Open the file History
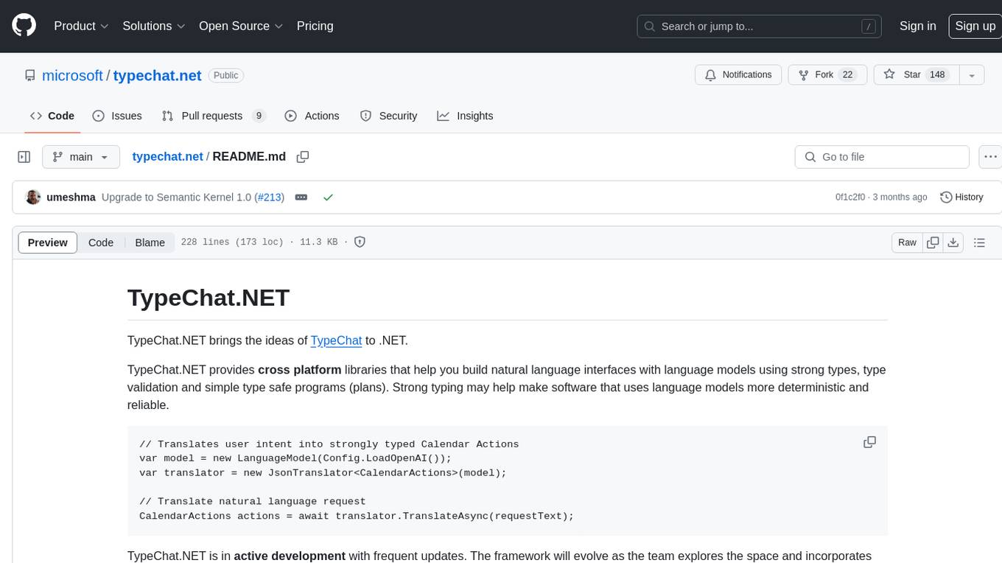Viewport: 1002px width, 563px height. [x=961, y=197]
